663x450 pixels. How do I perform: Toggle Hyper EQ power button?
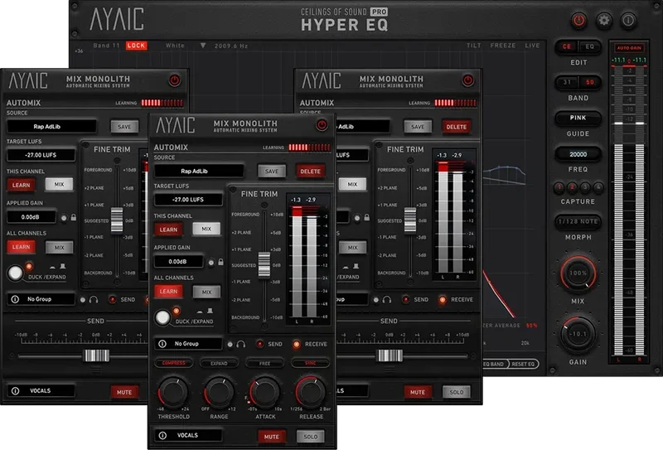point(578,20)
